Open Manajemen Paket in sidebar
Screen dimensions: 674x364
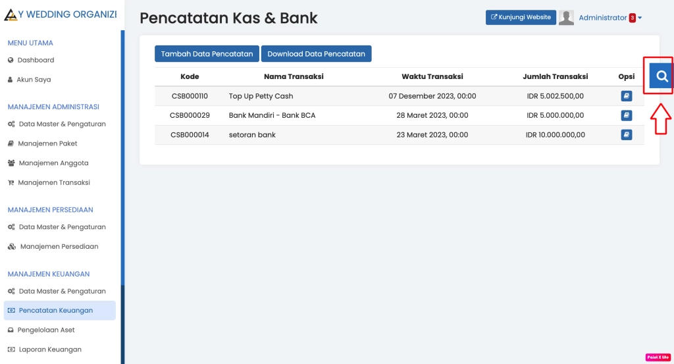pyautogui.click(x=47, y=143)
